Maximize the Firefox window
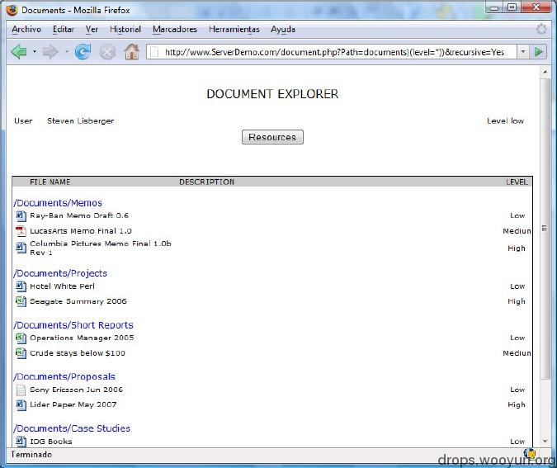The width and height of the screenshot is (557, 468). click(x=512, y=7)
